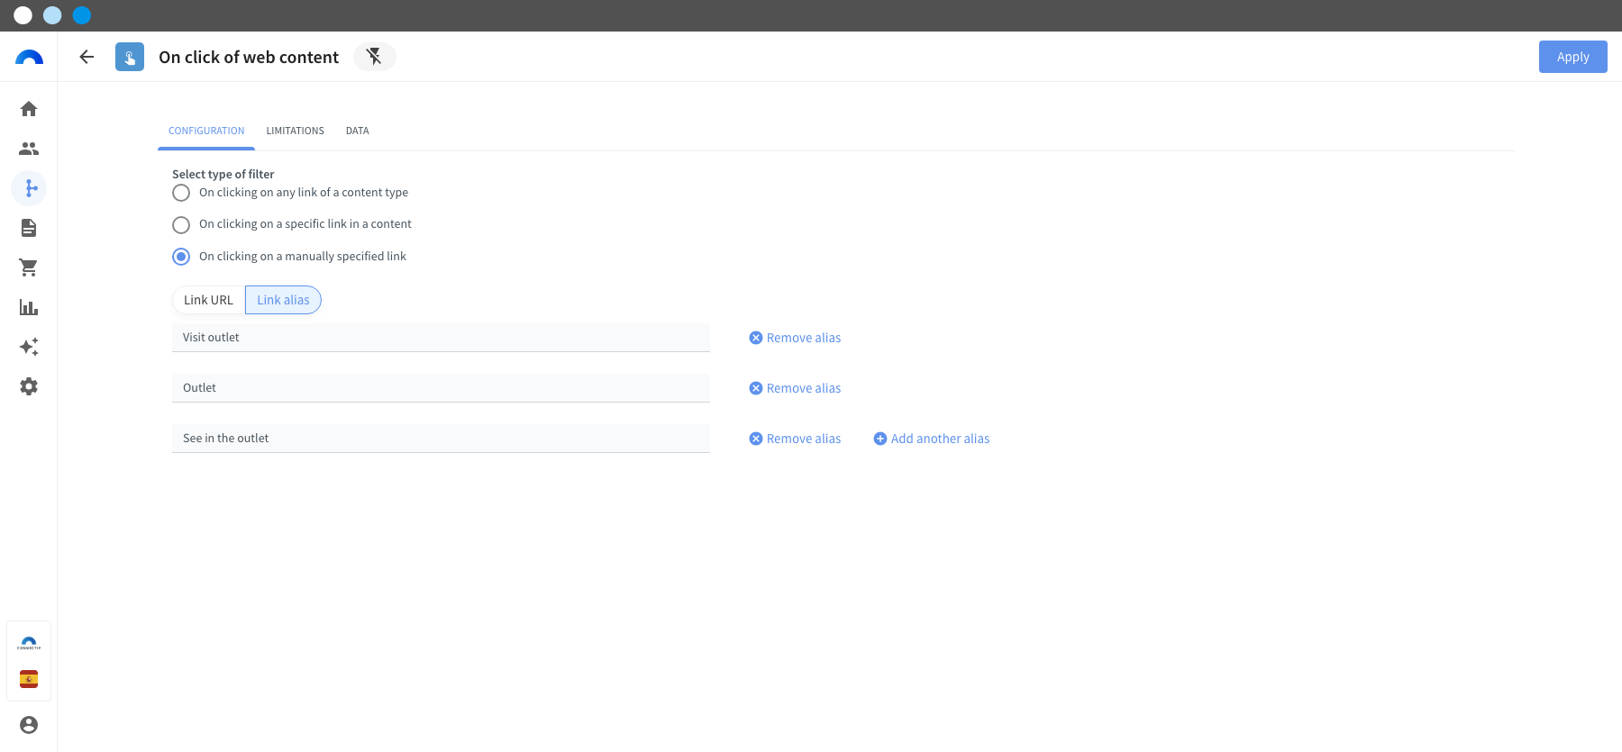The image size is (1622, 752).
Task: Open the Automation workflow icon
Action: click(29, 188)
